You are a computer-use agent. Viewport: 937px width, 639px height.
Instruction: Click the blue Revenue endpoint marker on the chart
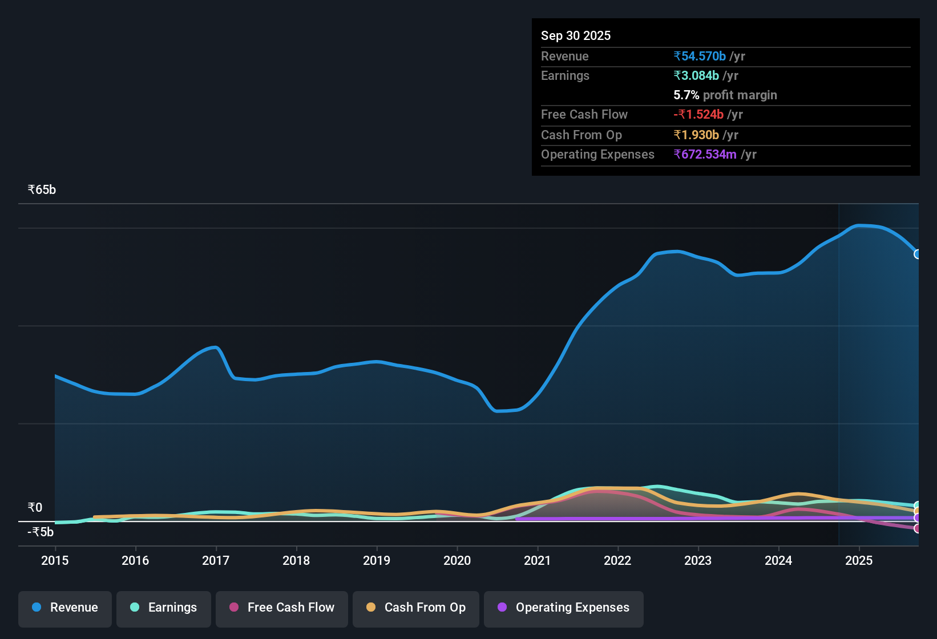918,254
